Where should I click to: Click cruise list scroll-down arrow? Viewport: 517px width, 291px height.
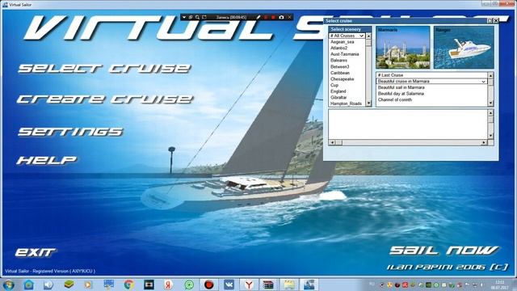point(490,103)
